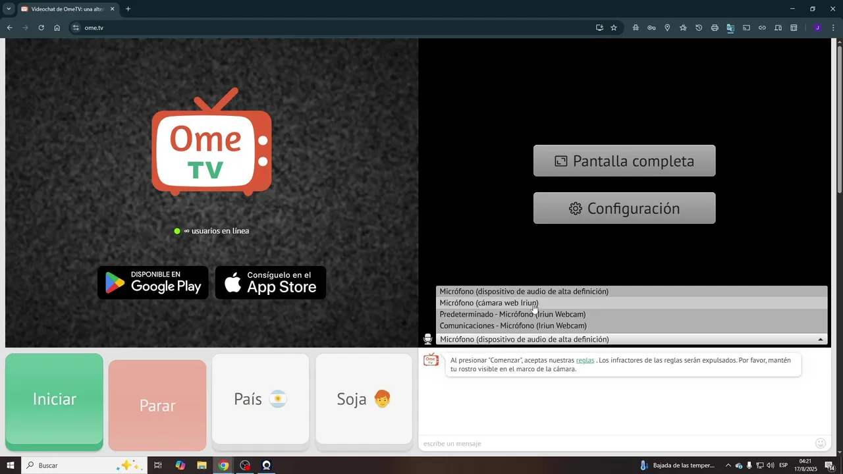
Task: Open the devices extension icon
Action: pos(778,28)
